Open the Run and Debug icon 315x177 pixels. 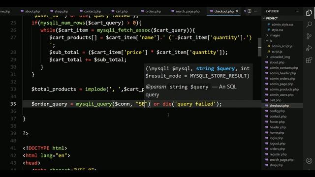pos(309,48)
